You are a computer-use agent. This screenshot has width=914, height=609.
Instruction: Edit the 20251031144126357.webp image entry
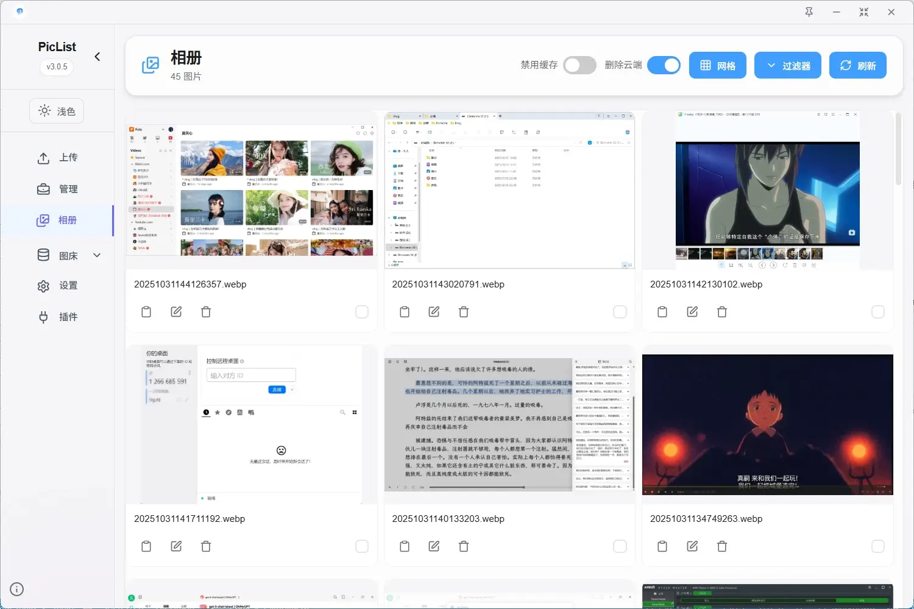pyautogui.click(x=176, y=312)
